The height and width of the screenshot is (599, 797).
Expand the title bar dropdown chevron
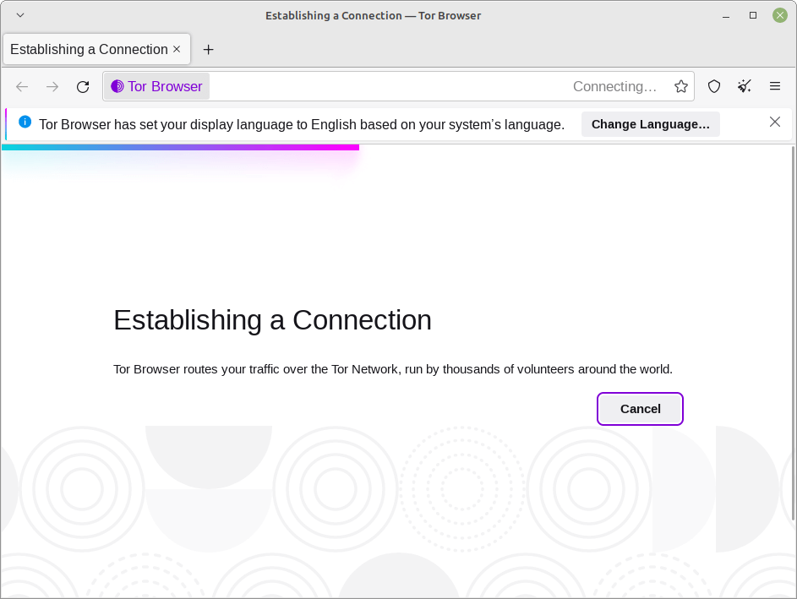pyautogui.click(x=20, y=15)
